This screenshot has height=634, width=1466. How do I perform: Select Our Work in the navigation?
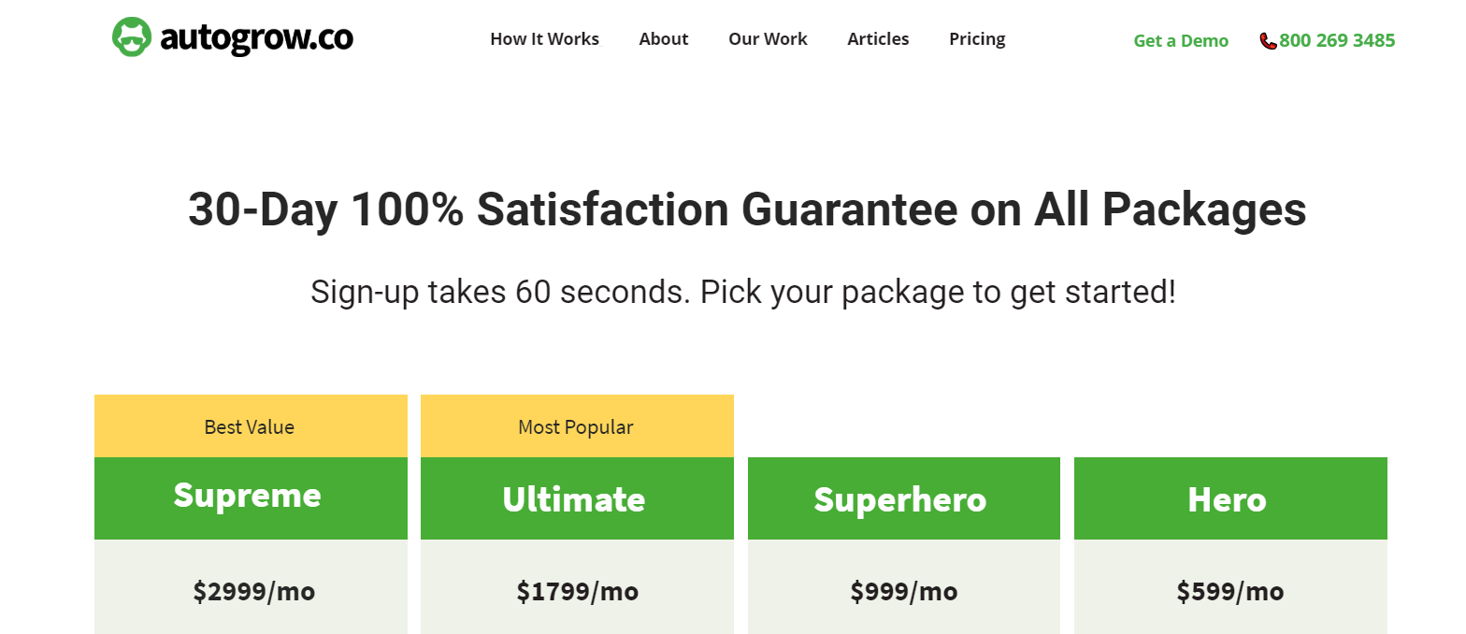click(768, 39)
